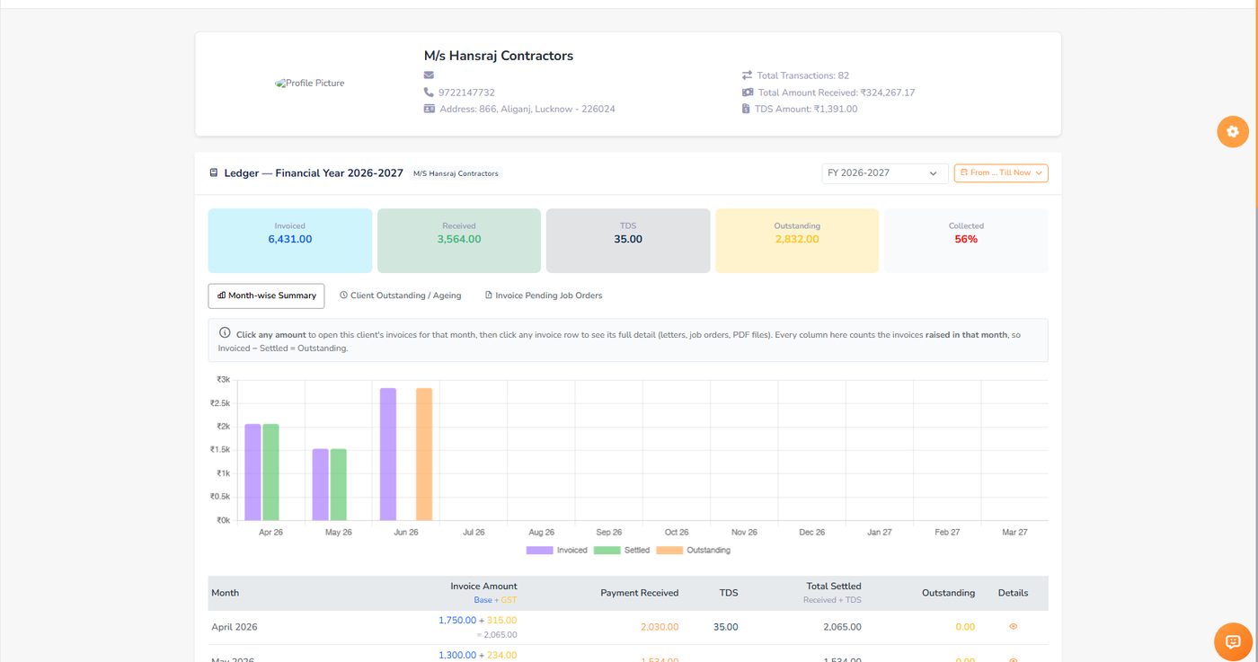Open the orange settings gear button

pos(1233,132)
